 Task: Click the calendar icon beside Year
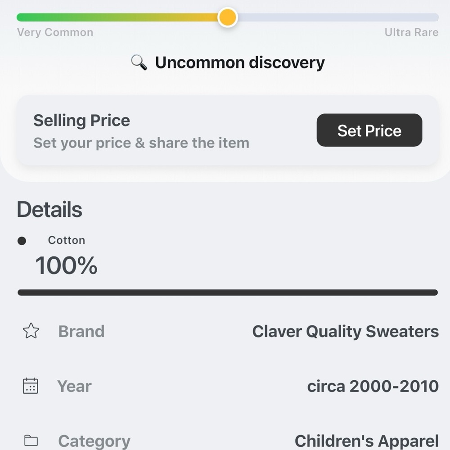point(31,386)
